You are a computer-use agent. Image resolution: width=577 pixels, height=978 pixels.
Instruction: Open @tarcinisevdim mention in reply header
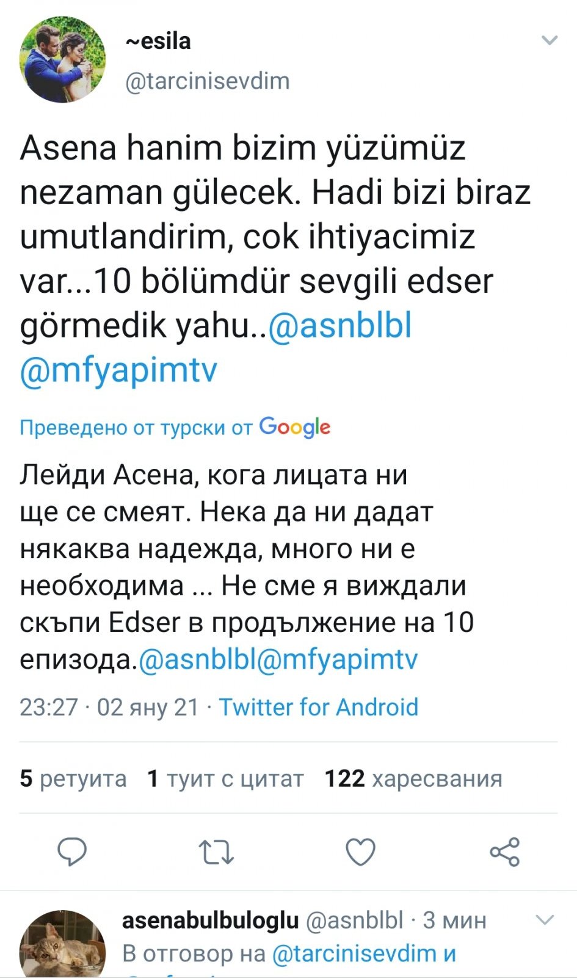[x=354, y=954]
